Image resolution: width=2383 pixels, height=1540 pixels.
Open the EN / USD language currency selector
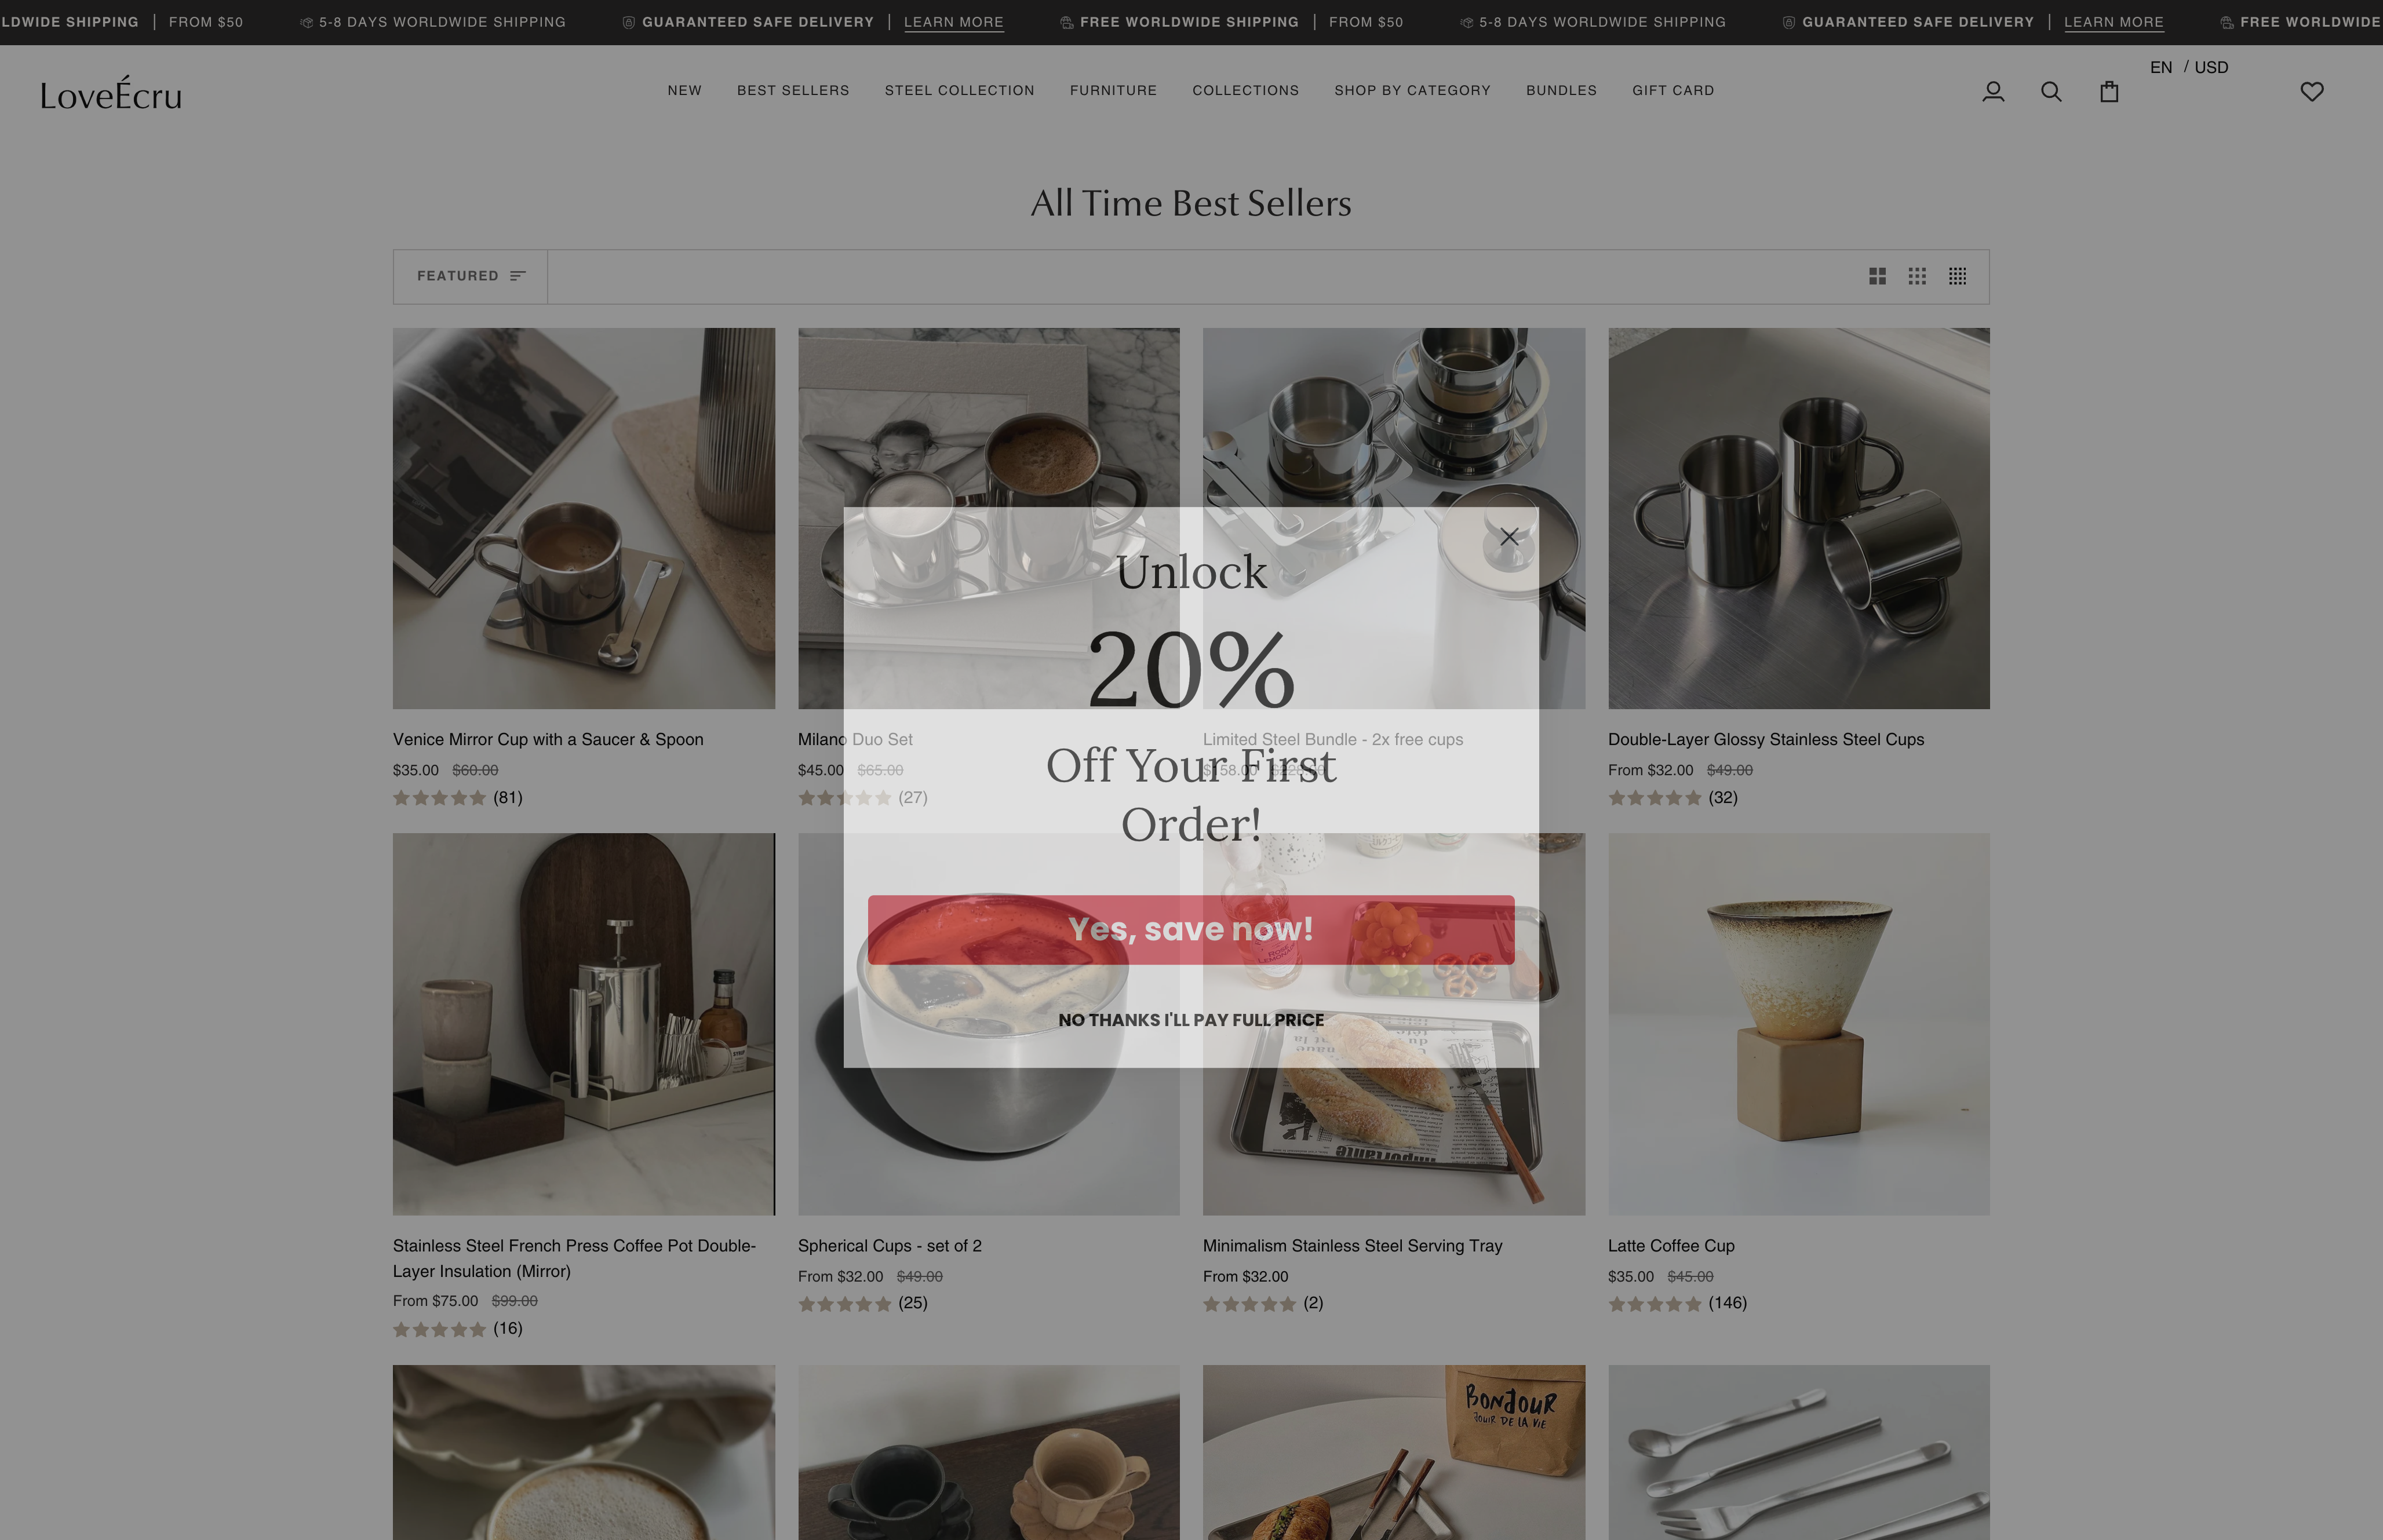[x=2189, y=67]
